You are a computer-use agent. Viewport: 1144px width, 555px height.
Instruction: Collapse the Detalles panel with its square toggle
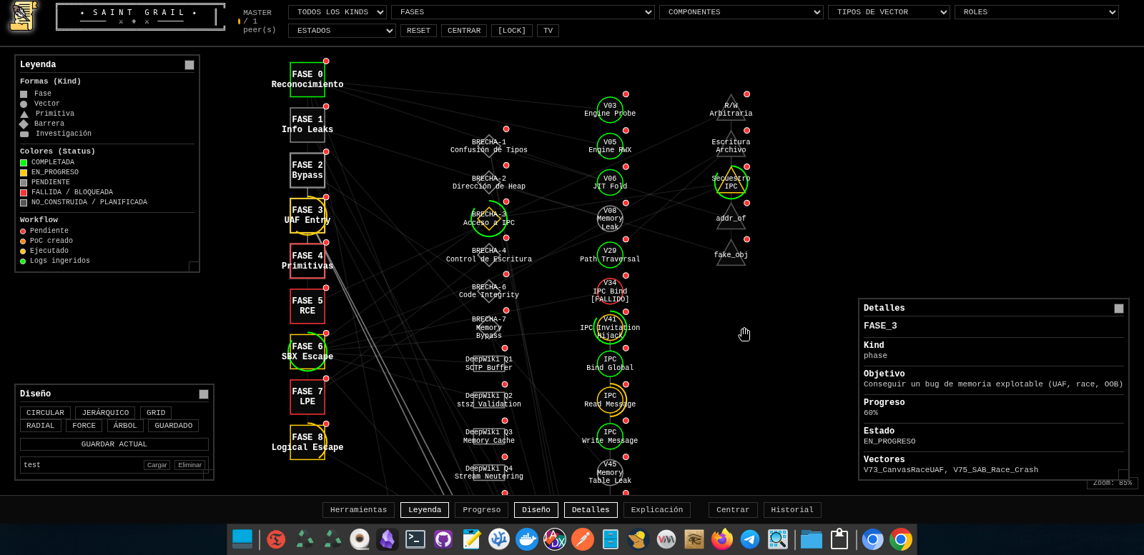tap(1119, 309)
